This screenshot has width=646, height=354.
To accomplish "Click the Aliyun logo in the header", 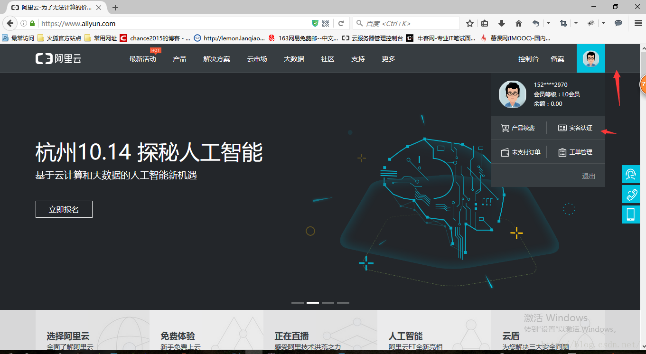I will [x=58, y=59].
